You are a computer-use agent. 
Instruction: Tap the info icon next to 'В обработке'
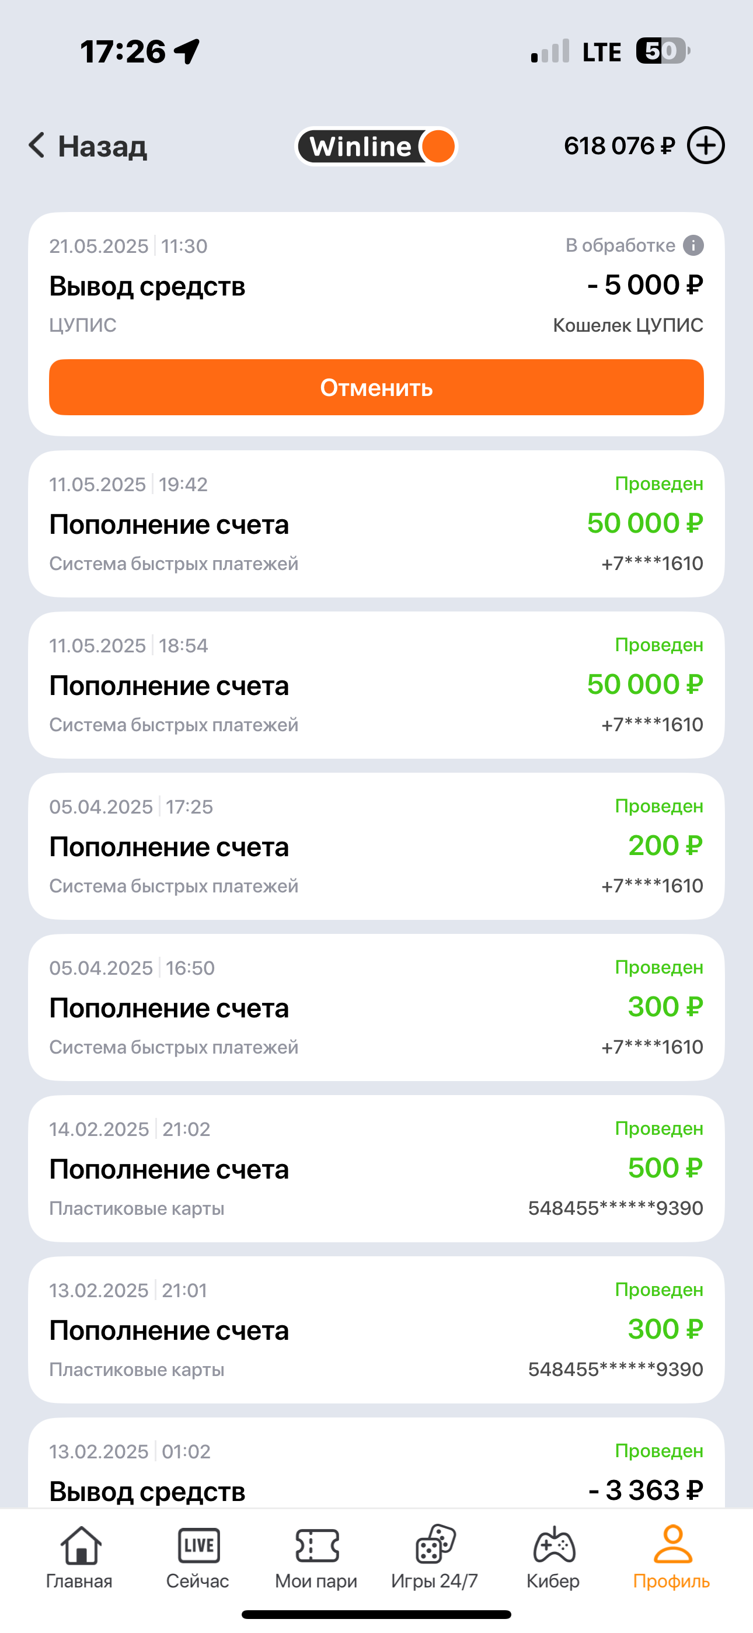click(x=693, y=245)
